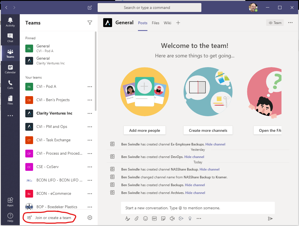The image size is (299, 226).
Task: Open the Files section in sidebar
Action: point(10,100)
